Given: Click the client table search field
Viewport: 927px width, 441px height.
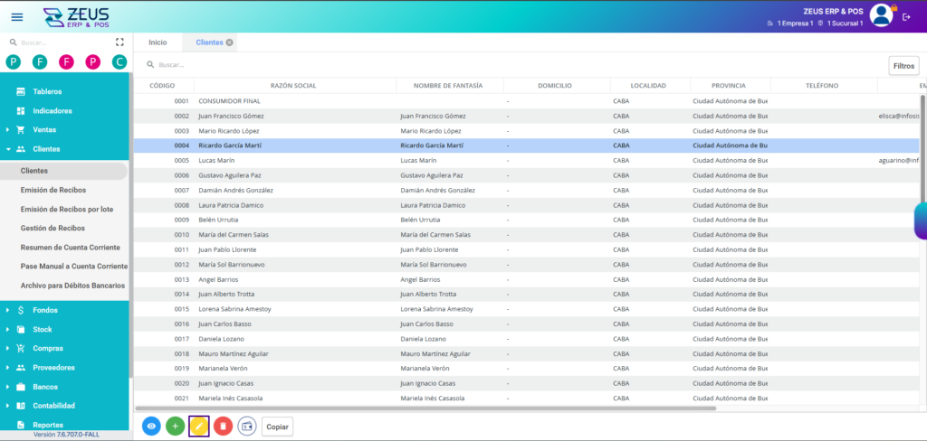Looking at the screenshot, I should pyautogui.click(x=362, y=65).
